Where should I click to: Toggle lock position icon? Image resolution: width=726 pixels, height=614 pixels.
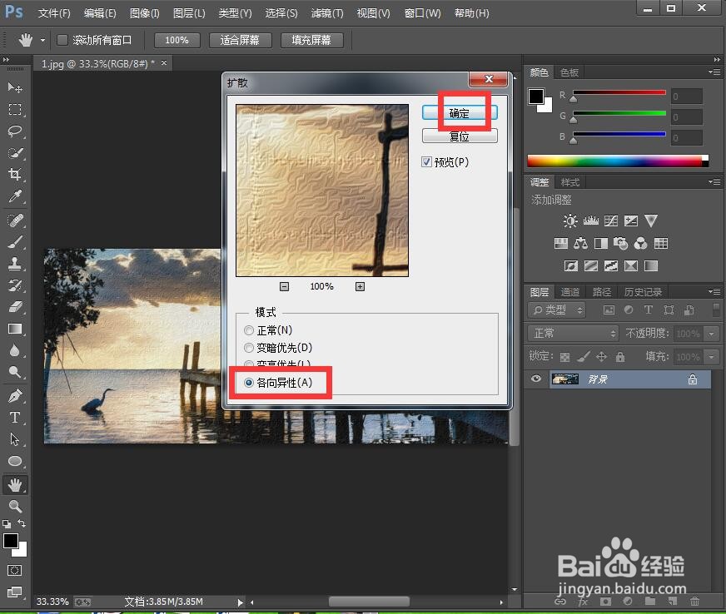[601, 356]
